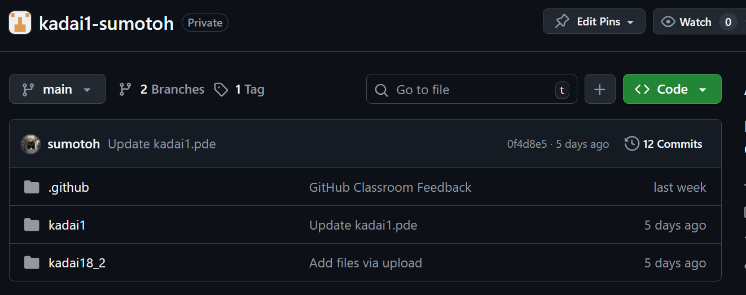Focus the Go to file search field

[471, 90]
